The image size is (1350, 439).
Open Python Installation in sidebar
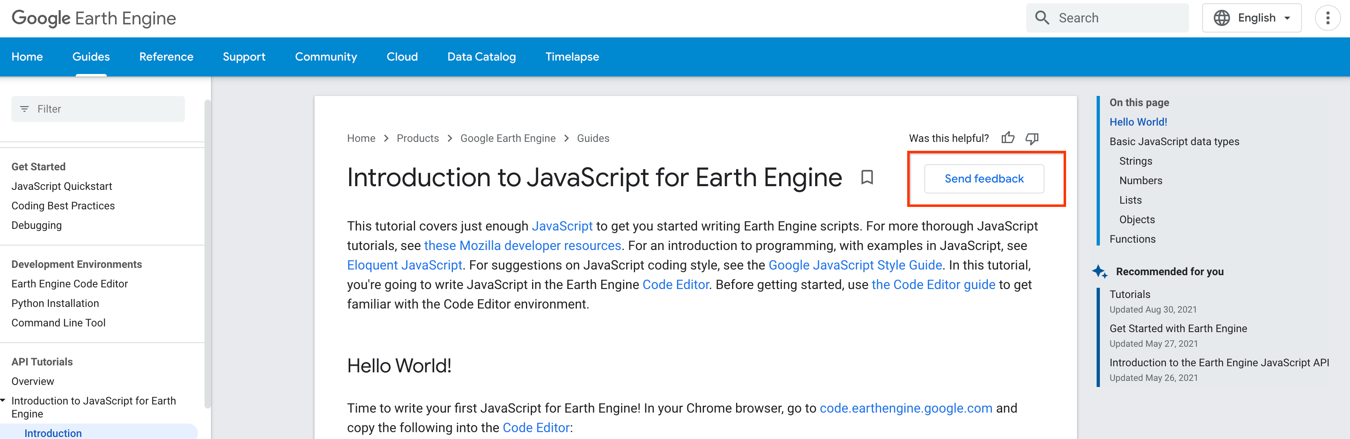coord(55,304)
